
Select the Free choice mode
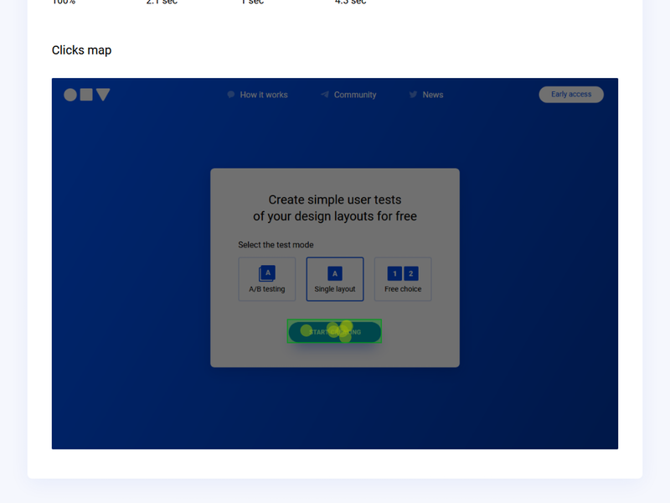pyautogui.click(x=402, y=279)
